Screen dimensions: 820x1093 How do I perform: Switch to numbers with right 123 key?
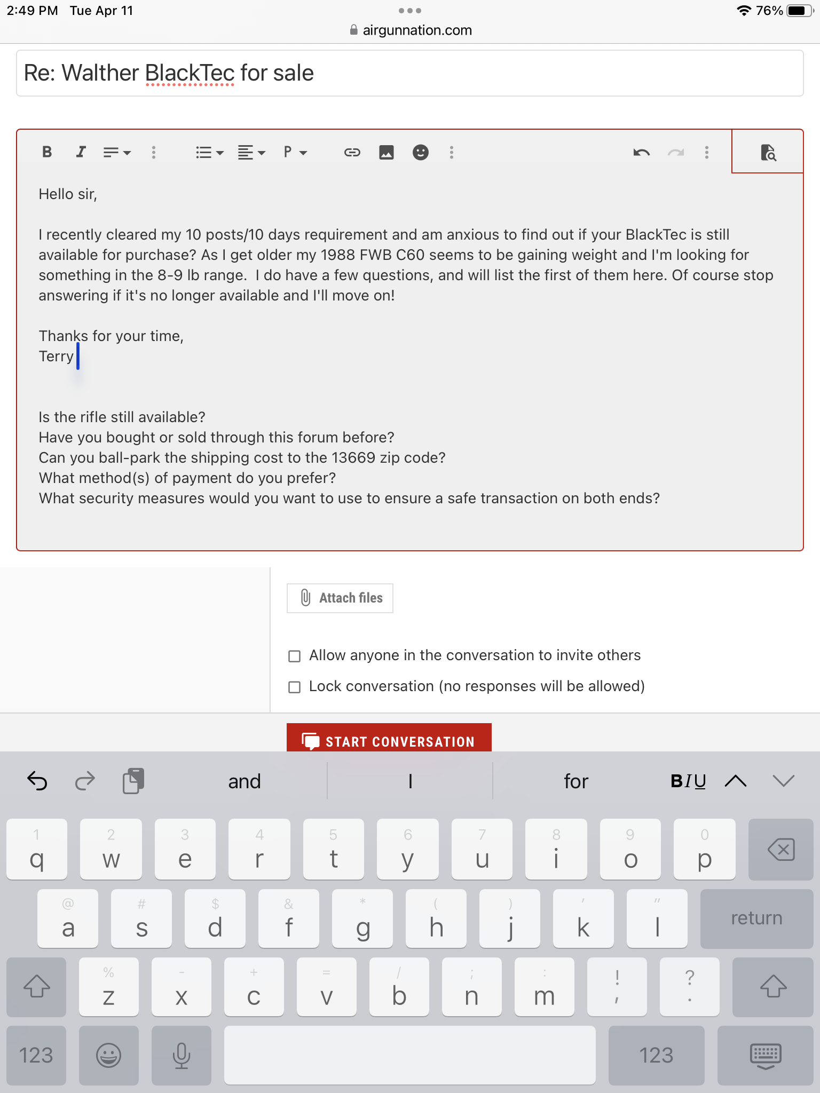657,1055
